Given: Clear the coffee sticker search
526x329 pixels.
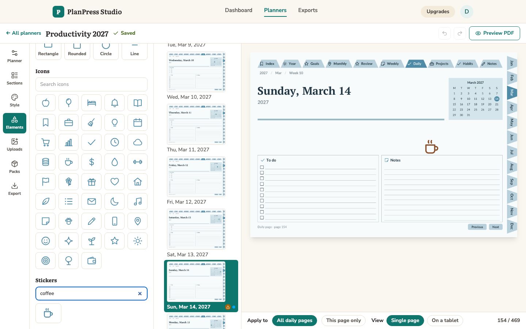Looking at the screenshot, I should point(140,294).
